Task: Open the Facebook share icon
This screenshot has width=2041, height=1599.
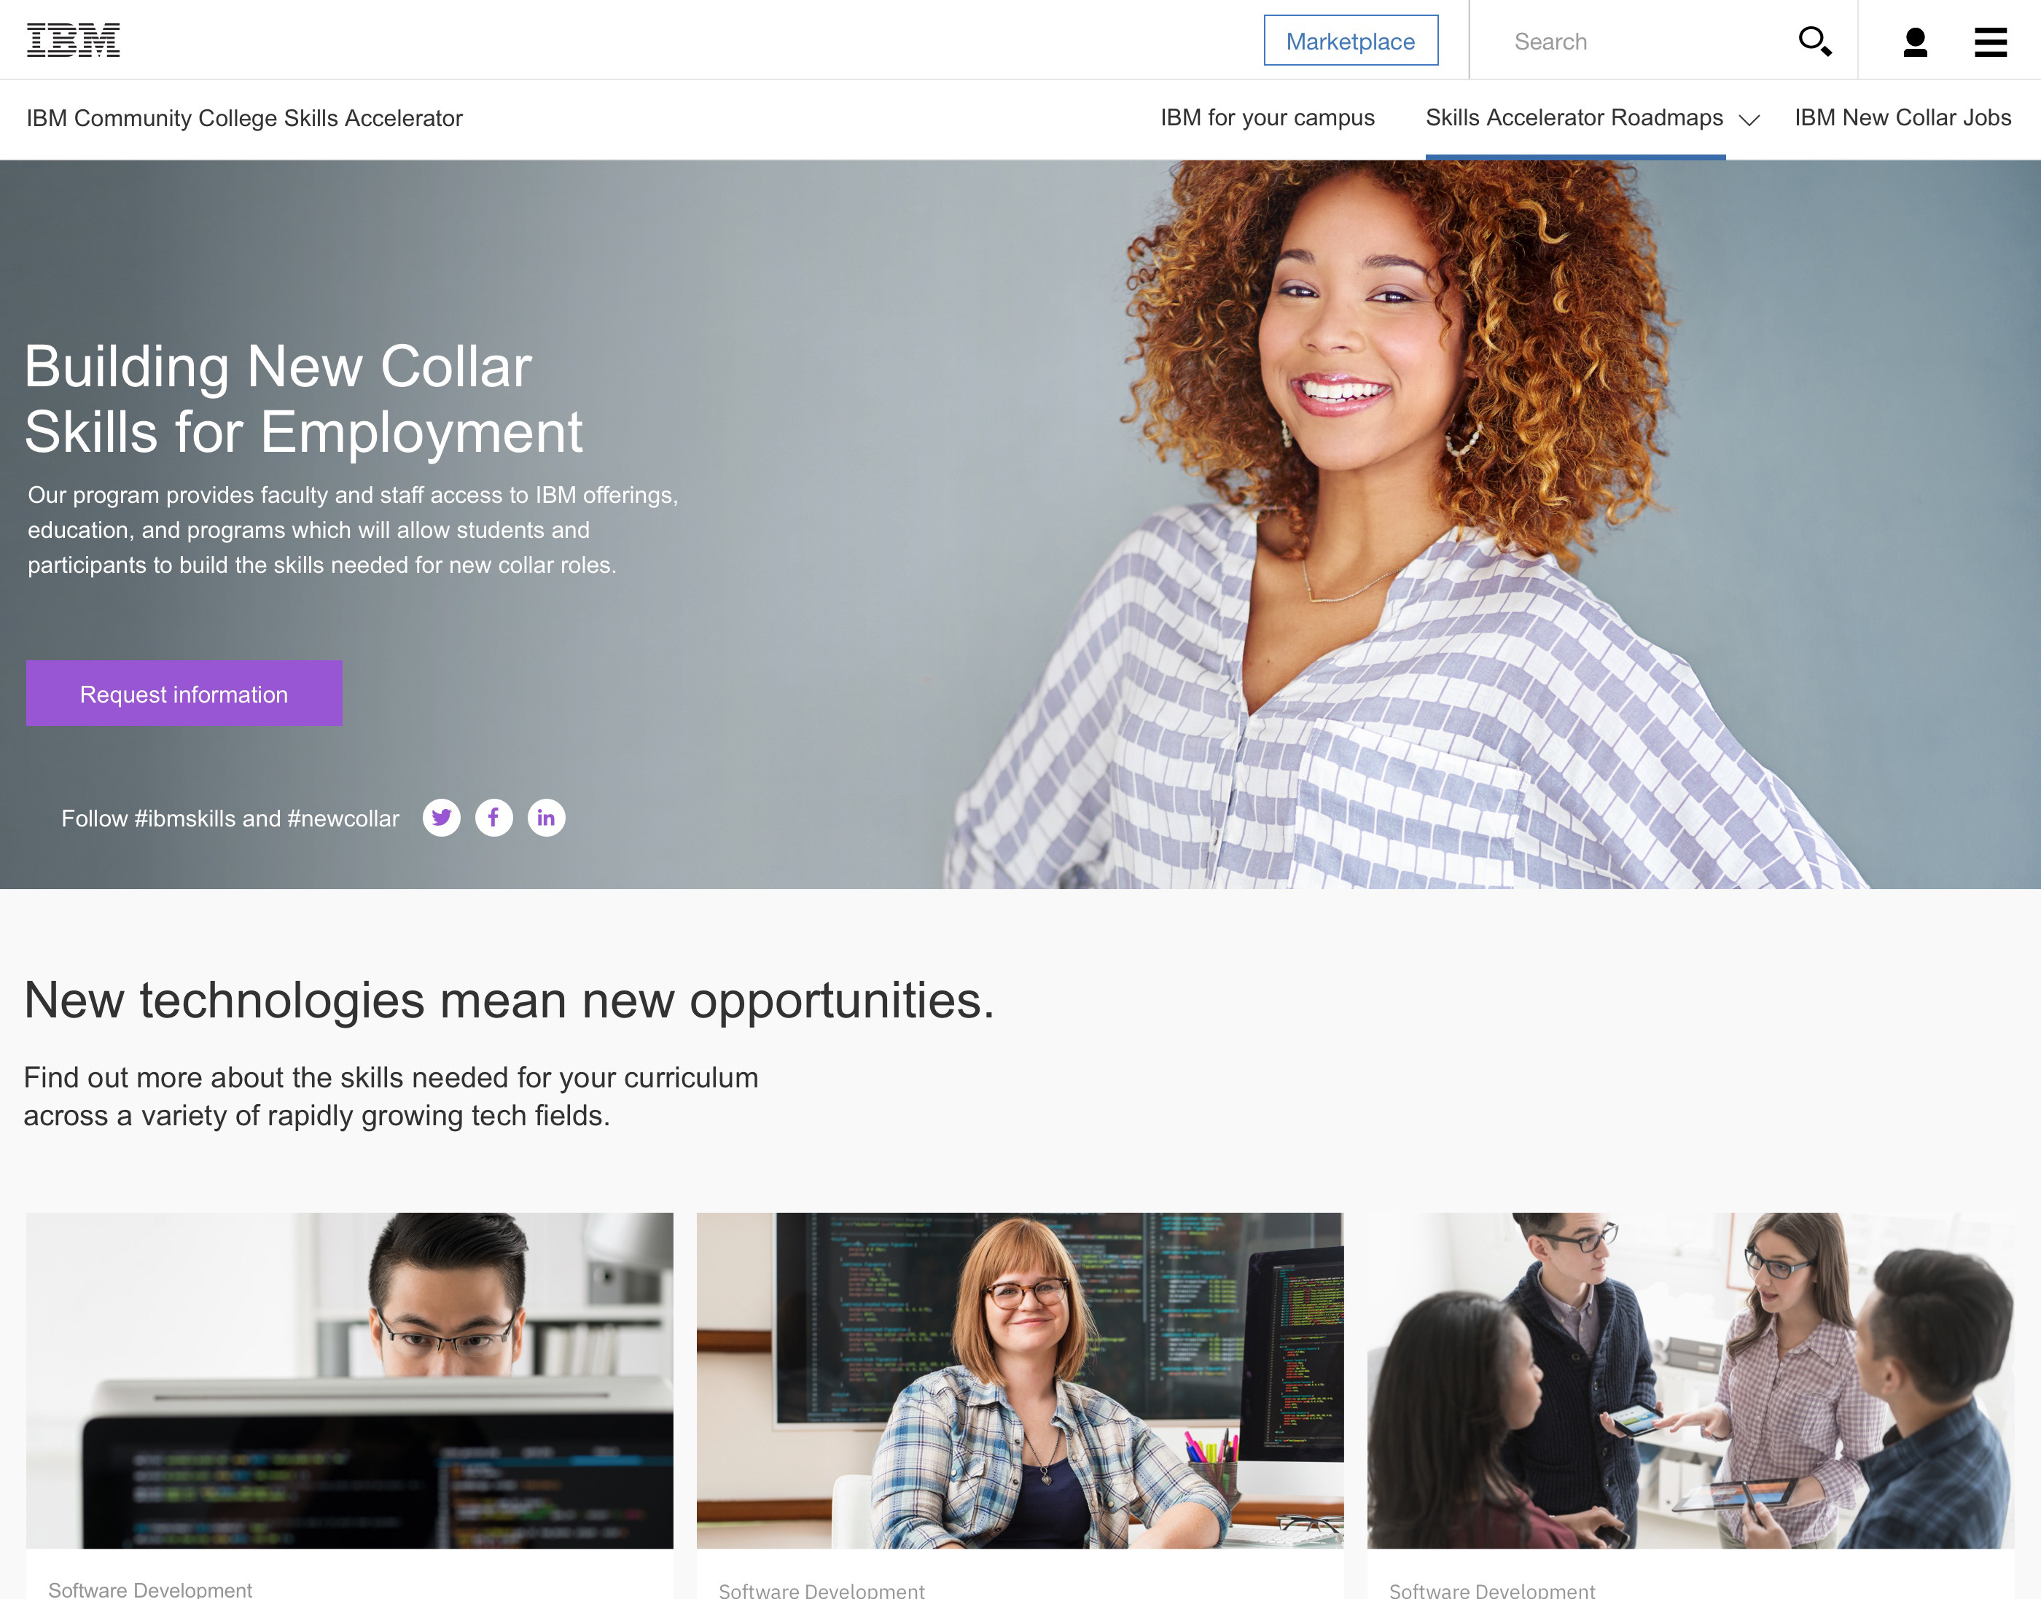Action: pos(493,817)
